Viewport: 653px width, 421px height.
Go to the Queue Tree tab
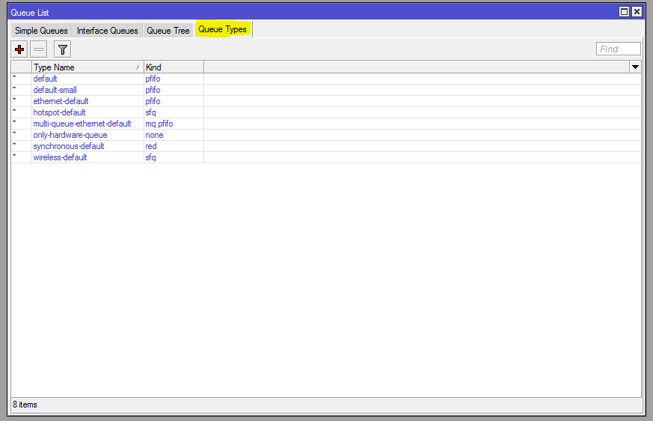(168, 31)
